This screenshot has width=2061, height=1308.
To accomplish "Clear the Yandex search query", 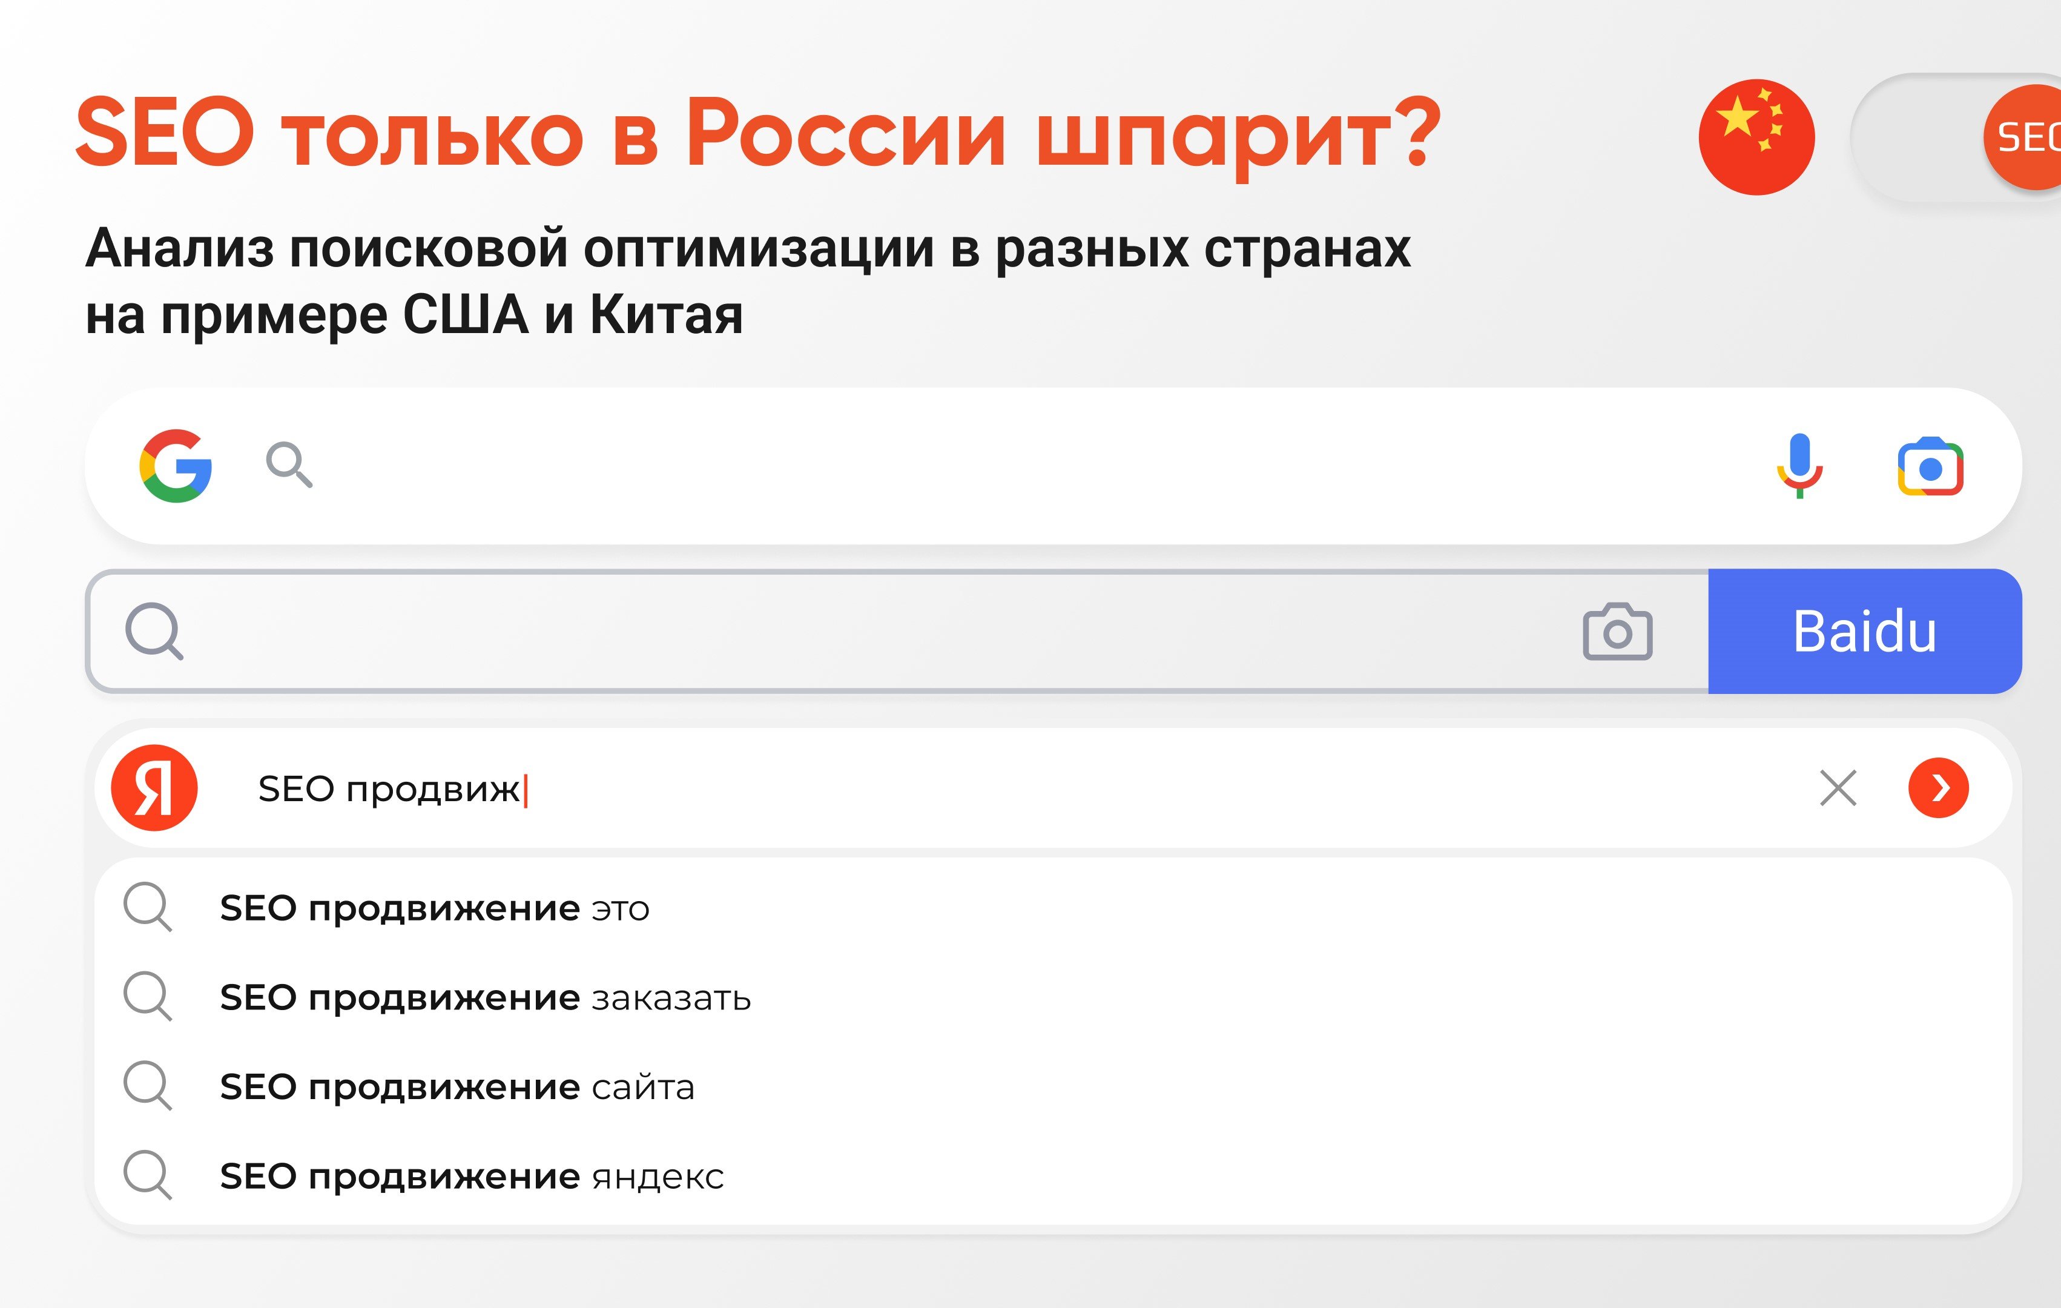I will [1838, 788].
